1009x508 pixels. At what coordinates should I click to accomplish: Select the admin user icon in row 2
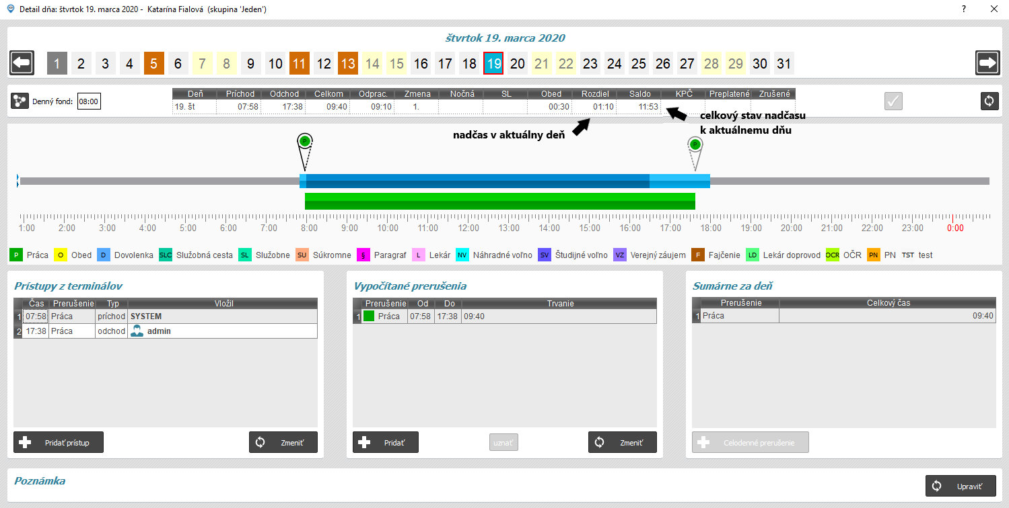pos(137,331)
